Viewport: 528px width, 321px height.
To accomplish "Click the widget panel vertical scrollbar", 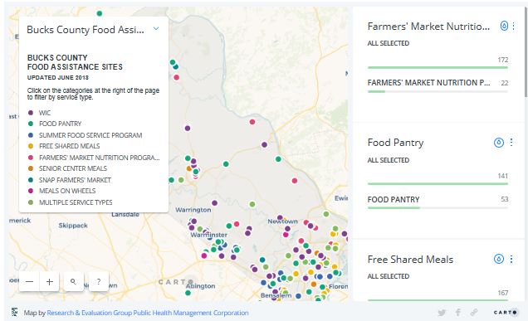I will click(x=526, y=51).
